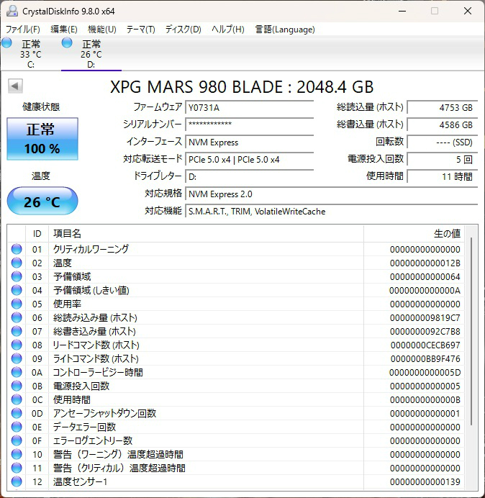This screenshot has height=498, width=485.
Task: Click the drive letter field D:
Action: (249, 176)
